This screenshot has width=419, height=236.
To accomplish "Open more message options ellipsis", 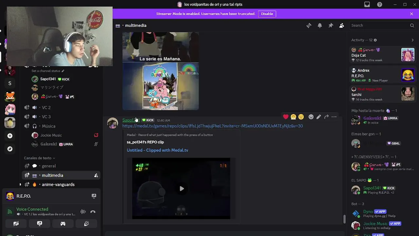I will click(334, 117).
